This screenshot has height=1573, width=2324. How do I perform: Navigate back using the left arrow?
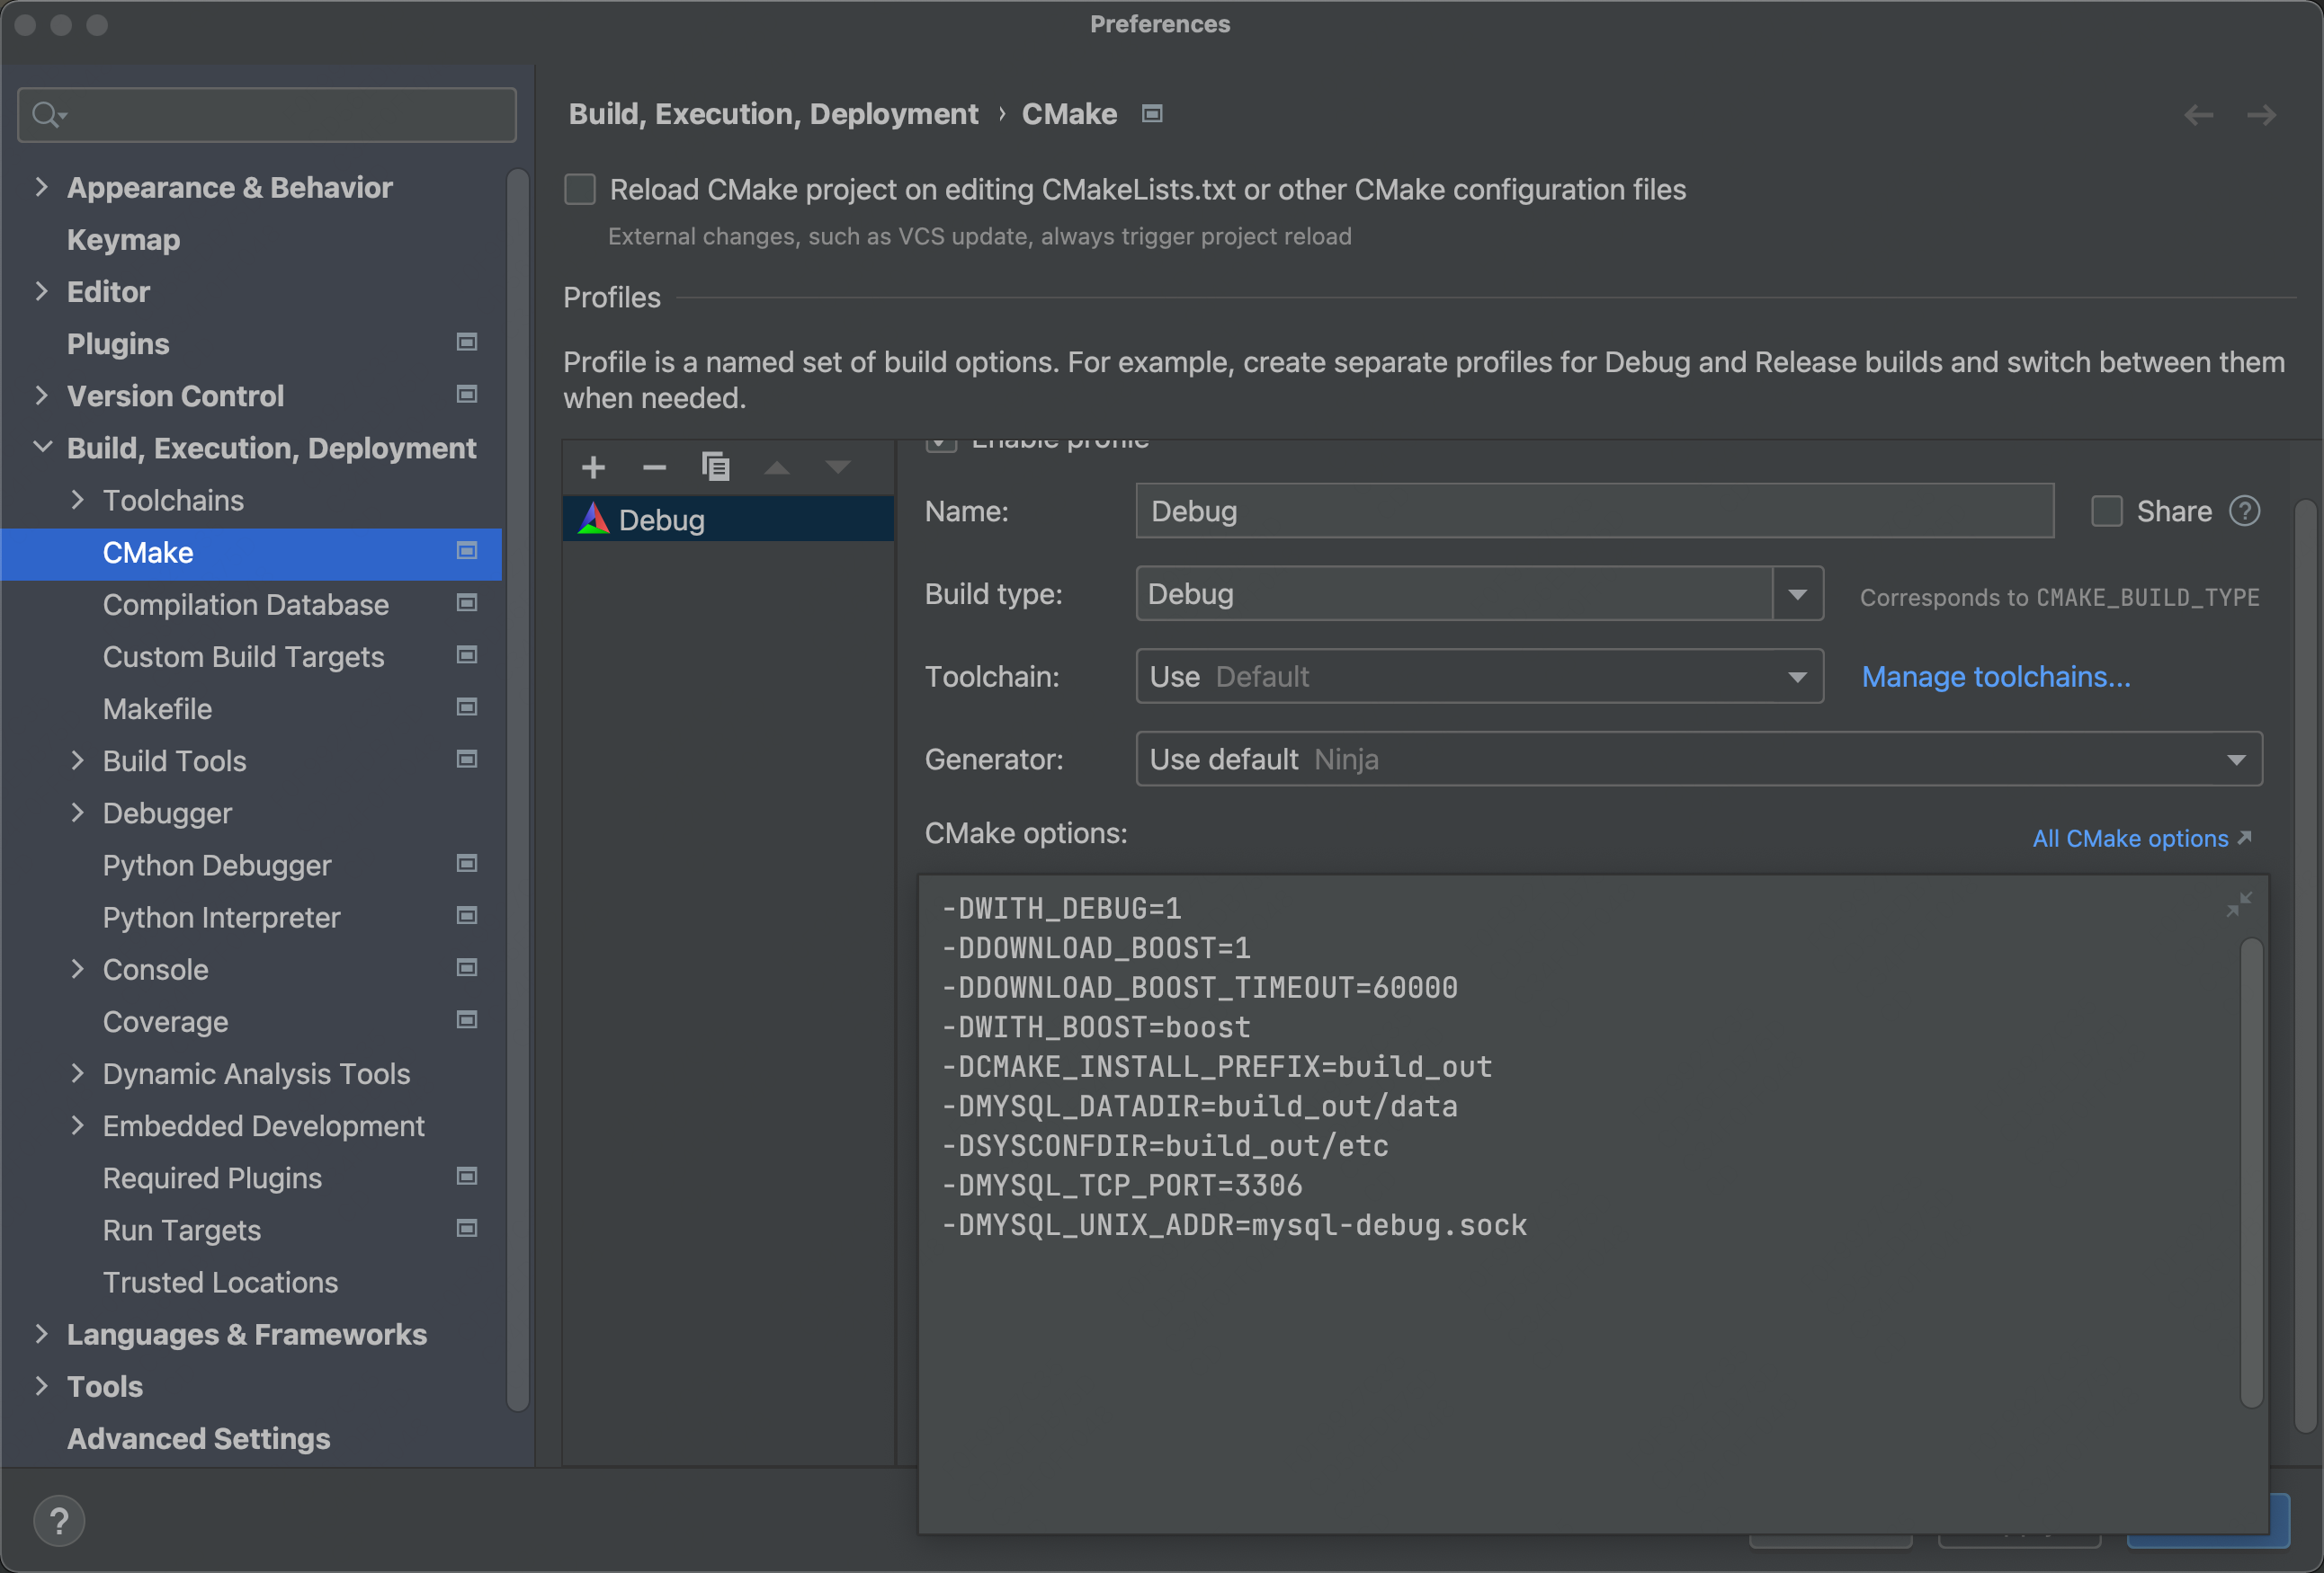click(2198, 115)
